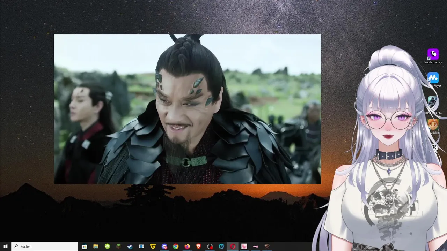Open OBS Studio from taskbar
447x251 pixels.
pyautogui.click(x=210, y=246)
